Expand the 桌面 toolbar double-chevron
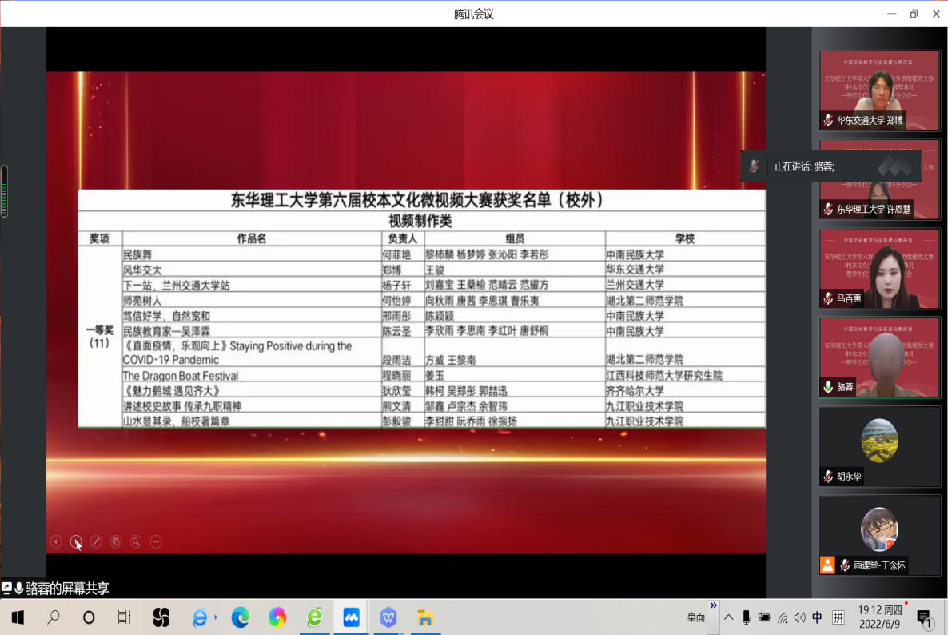Image resolution: width=948 pixels, height=635 pixels. 714,606
